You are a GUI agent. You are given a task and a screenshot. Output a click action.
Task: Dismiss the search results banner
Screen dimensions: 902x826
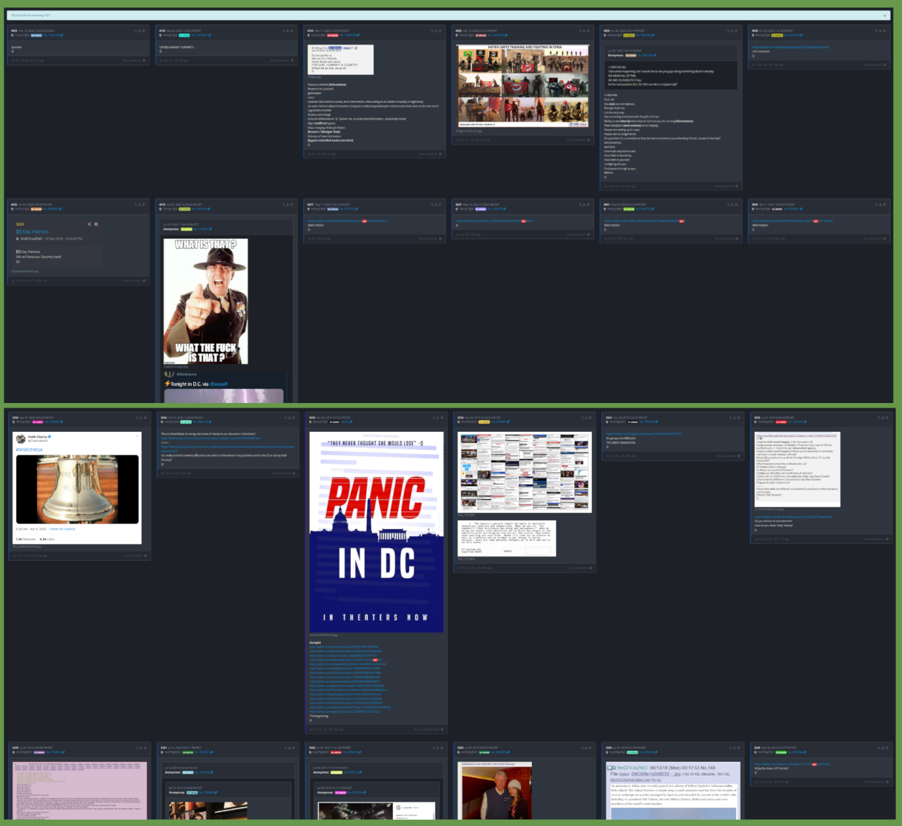[884, 16]
